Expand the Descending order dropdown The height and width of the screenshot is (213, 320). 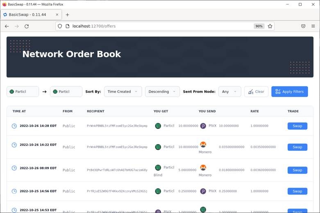pos(162,92)
